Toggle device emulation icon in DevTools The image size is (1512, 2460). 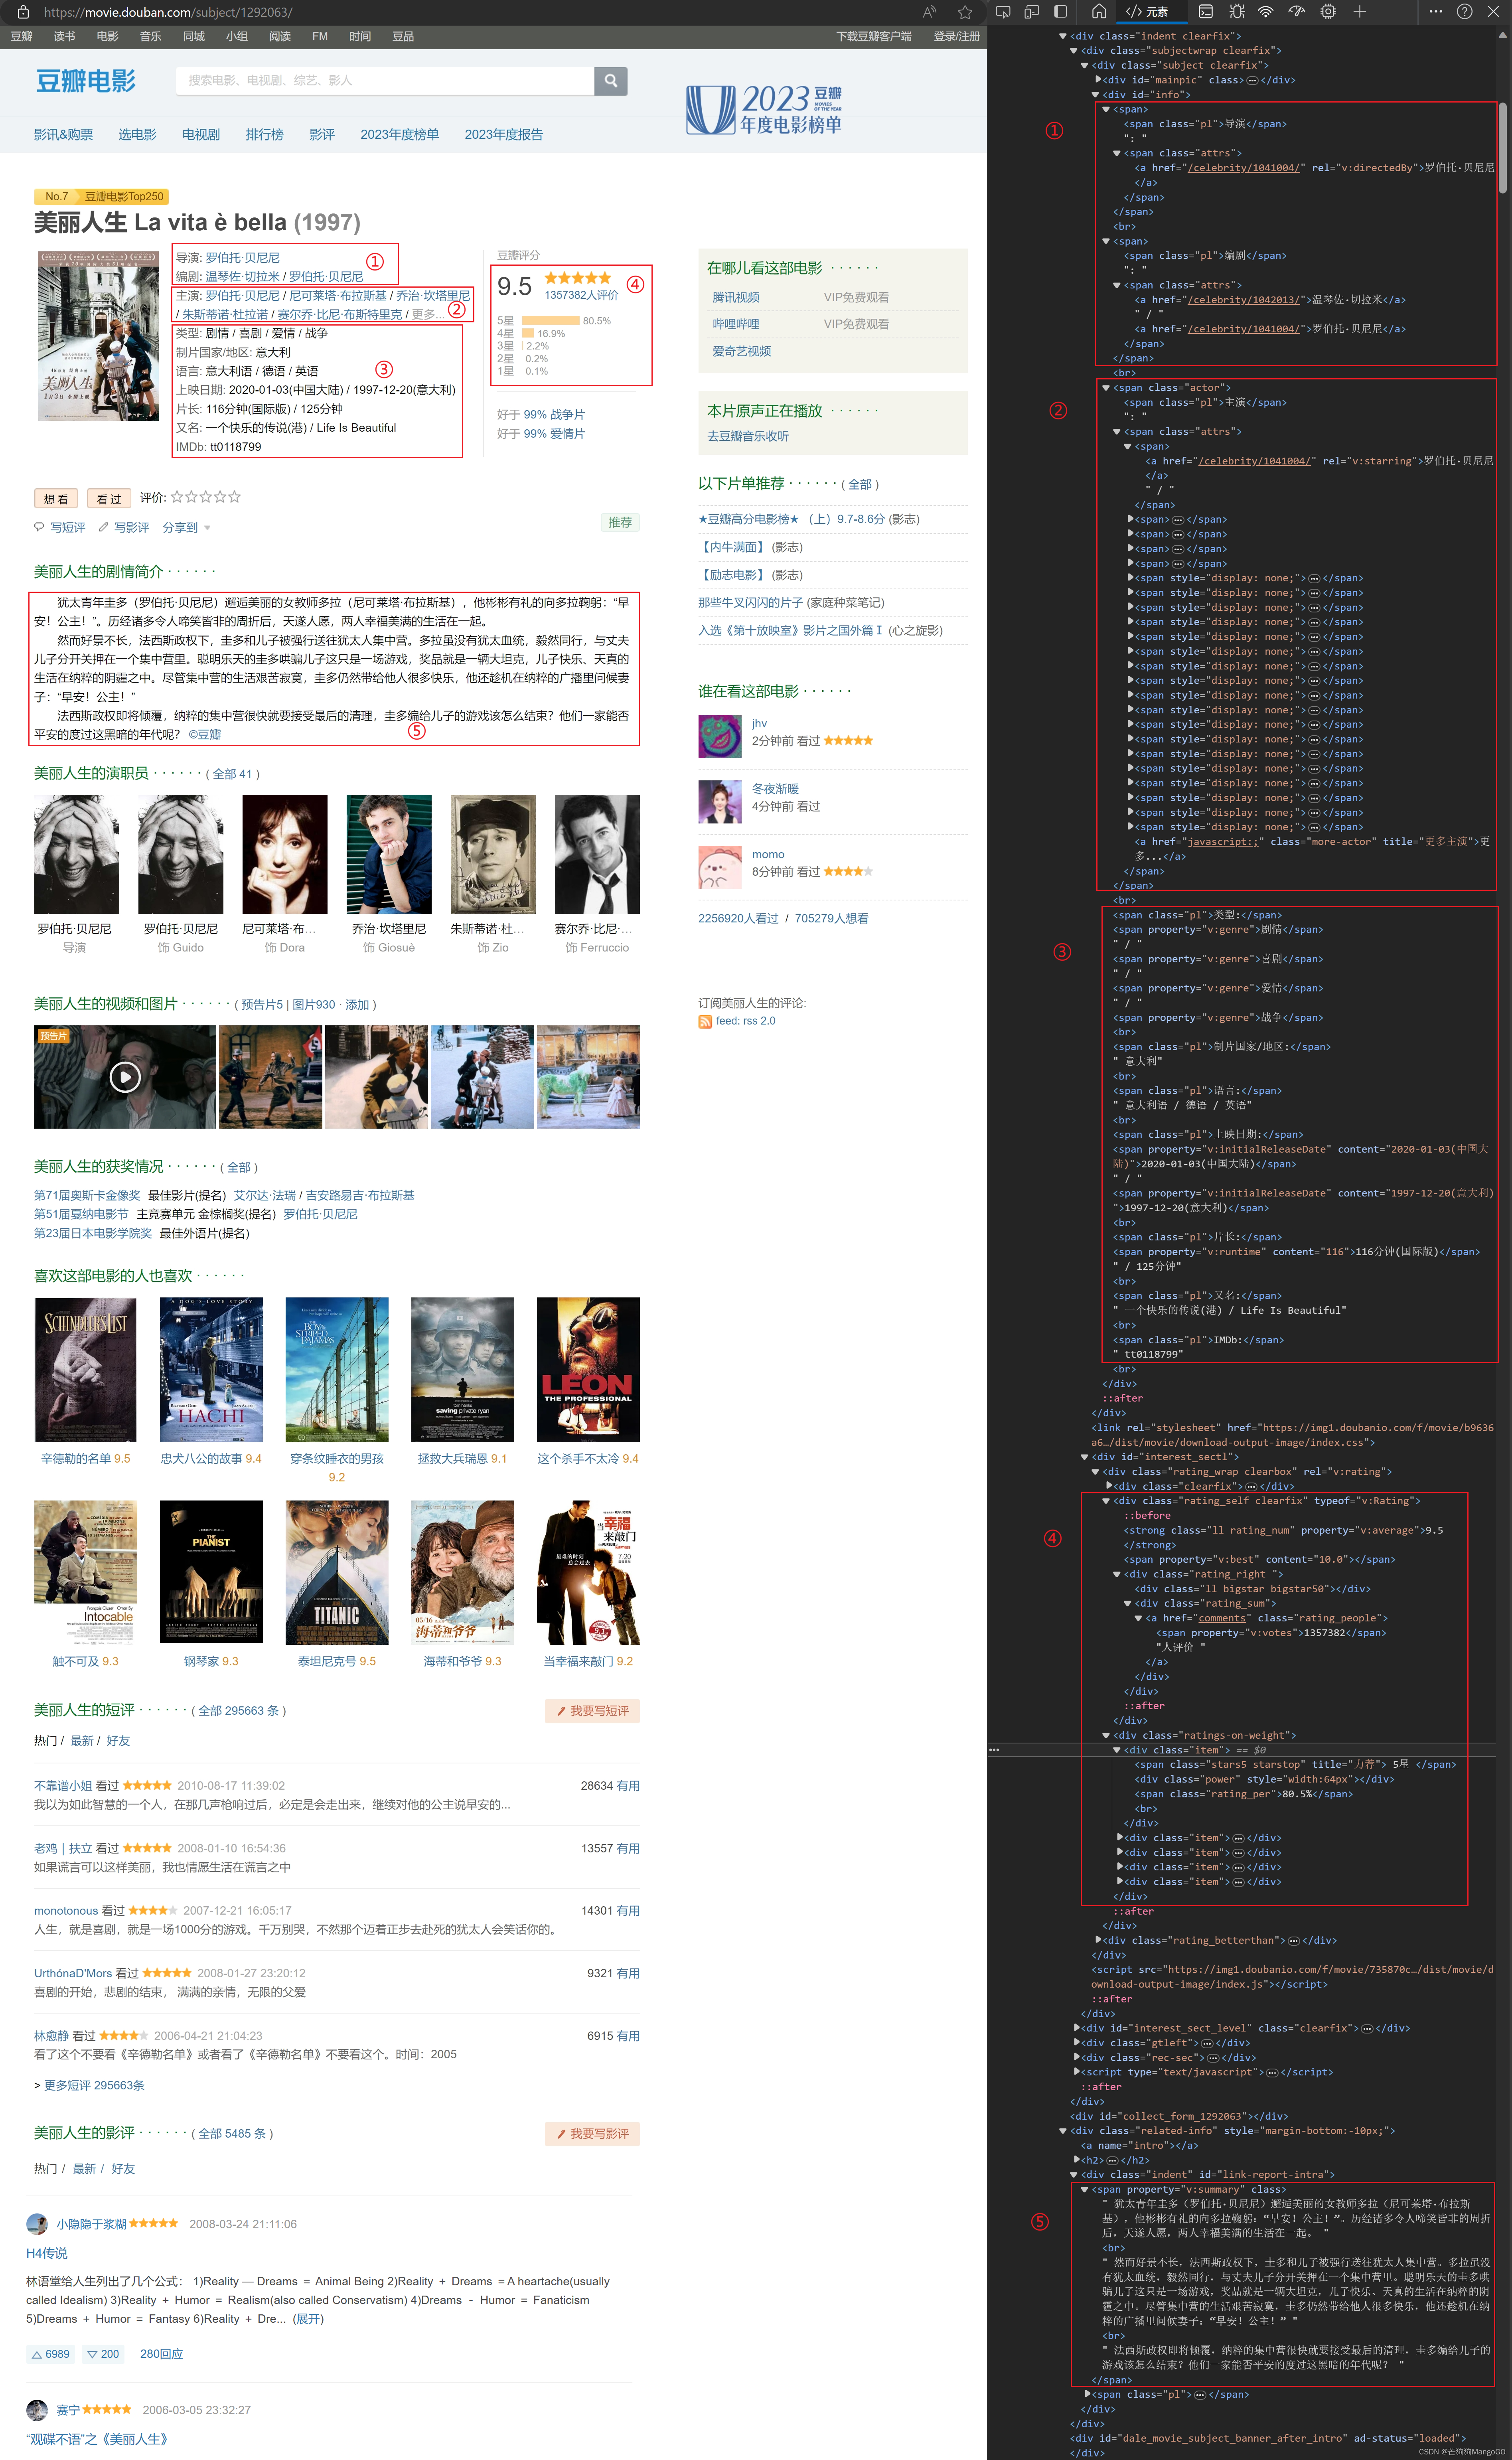pyautogui.click(x=1032, y=12)
